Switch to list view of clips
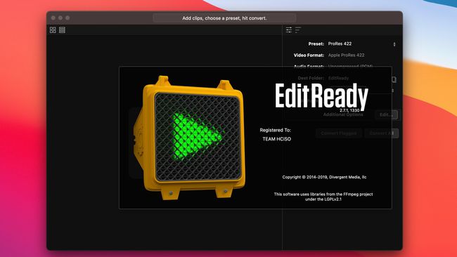The height and width of the screenshot is (257, 457). [x=62, y=30]
